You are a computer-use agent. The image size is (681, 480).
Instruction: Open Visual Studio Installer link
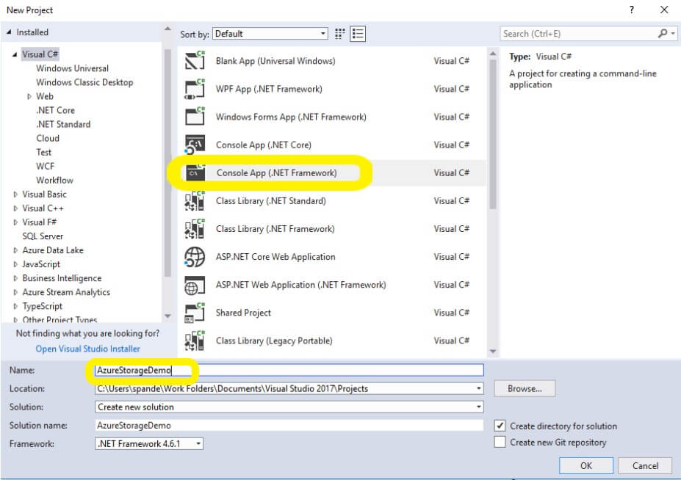pyautogui.click(x=87, y=349)
